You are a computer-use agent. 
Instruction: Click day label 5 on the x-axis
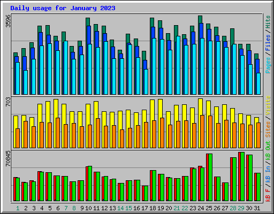(x=50, y=208)
